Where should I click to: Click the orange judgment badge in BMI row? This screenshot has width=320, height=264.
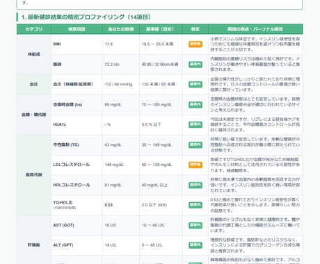pos(195,44)
